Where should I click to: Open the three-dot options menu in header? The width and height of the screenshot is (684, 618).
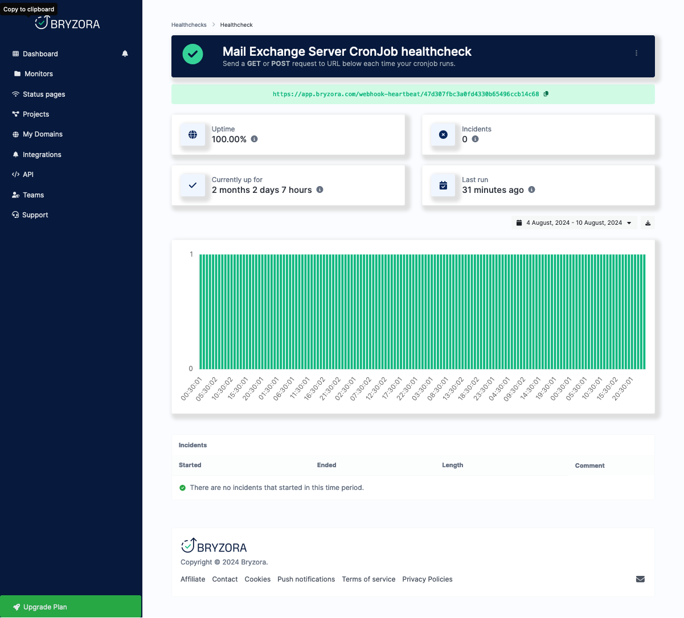636,53
